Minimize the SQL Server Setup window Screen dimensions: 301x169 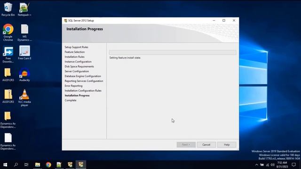click(214, 21)
